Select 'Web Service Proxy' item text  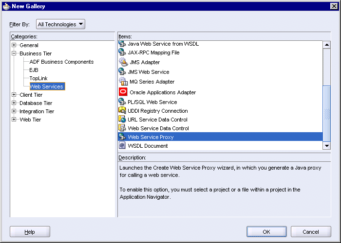click(x=151, y=137)
